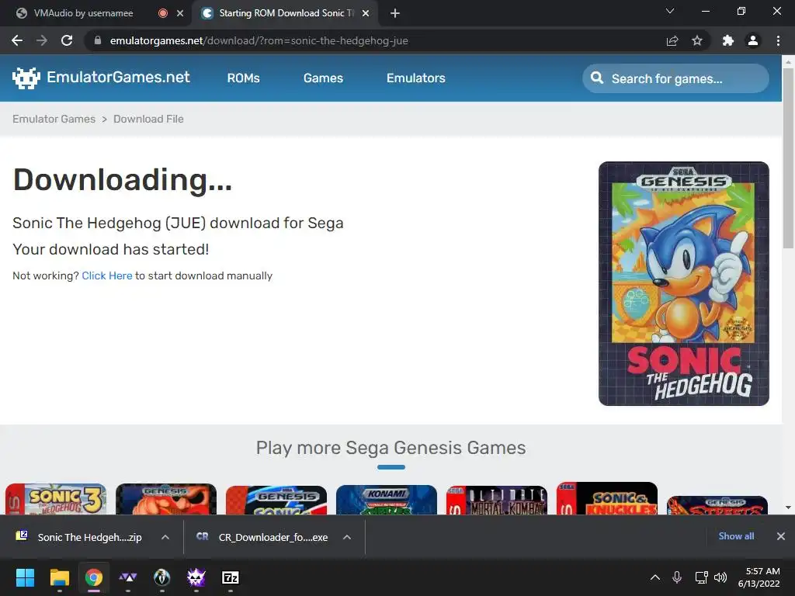Click the EmulatorGames.net logo icon
The width and height of the screenshot is (795, 596).
[26, 78]
